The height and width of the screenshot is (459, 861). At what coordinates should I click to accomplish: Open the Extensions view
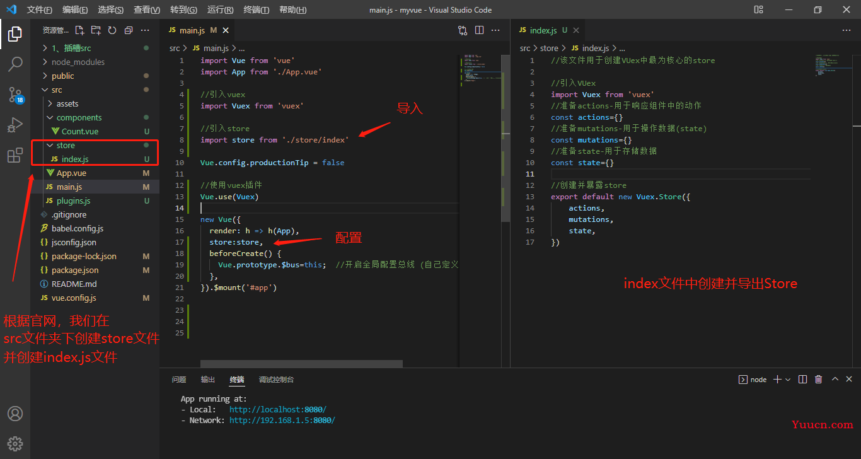tap(15, 155)
